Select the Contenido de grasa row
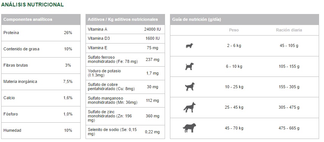This screenshot has width=324, height=142. (x=41, y=49)
